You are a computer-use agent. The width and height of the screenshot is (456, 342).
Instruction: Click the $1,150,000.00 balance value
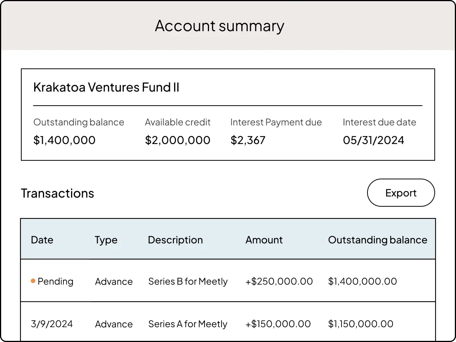tap(361, 324)
